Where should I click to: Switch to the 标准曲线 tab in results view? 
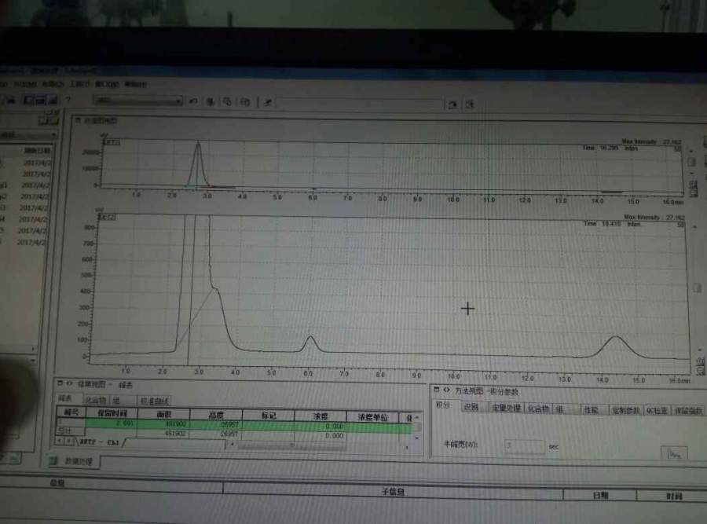pos(154,401)
